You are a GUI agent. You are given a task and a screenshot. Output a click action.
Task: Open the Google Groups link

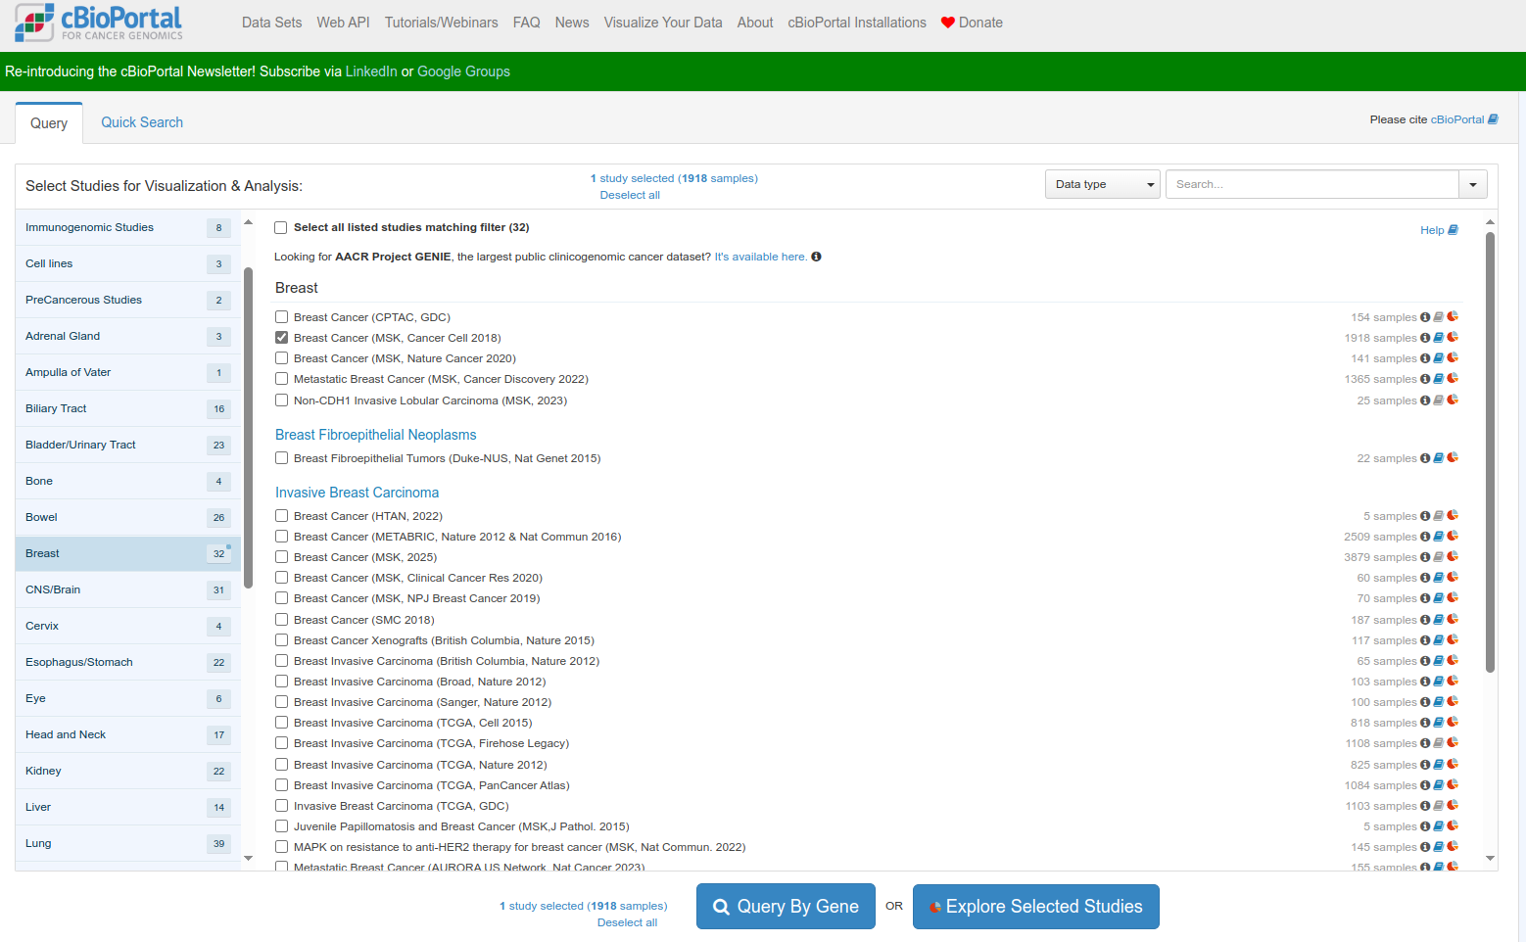463,71
